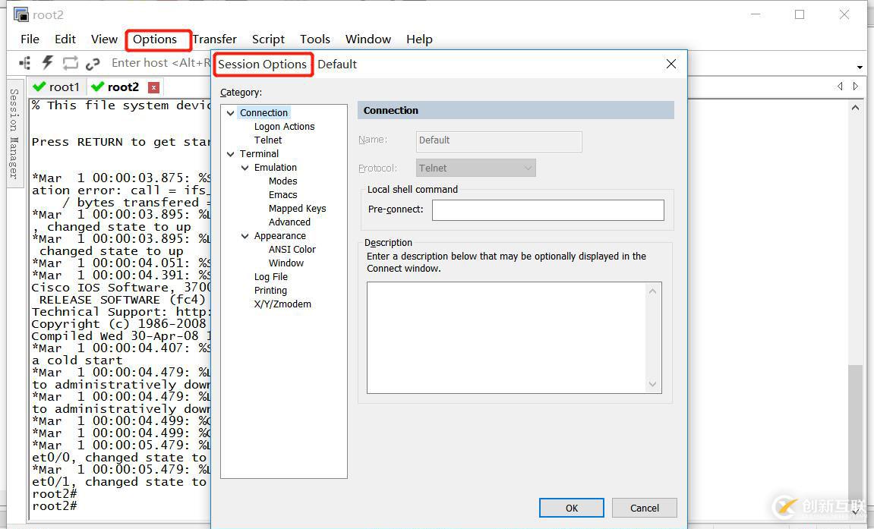Select Logon Actions category

284,127
